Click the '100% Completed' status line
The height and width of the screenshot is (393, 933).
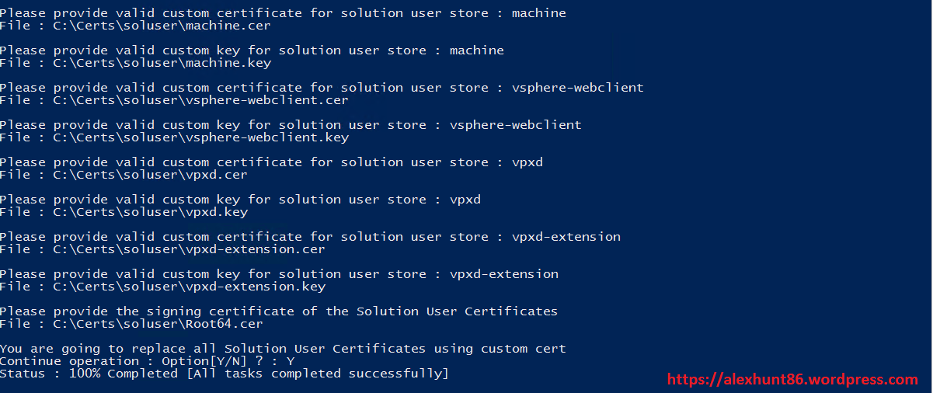pyautogui.click(x=224, y=374)
